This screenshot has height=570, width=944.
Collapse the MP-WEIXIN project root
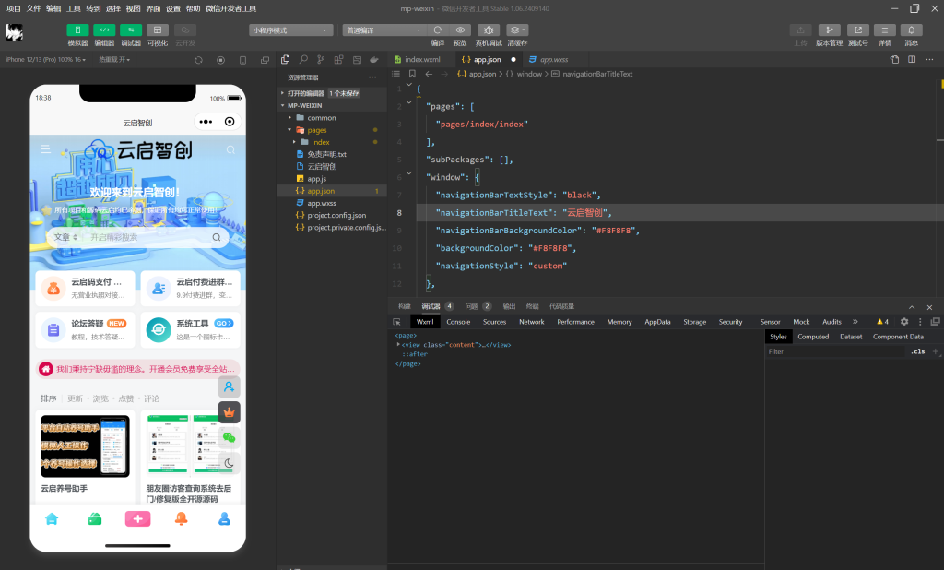331,105
